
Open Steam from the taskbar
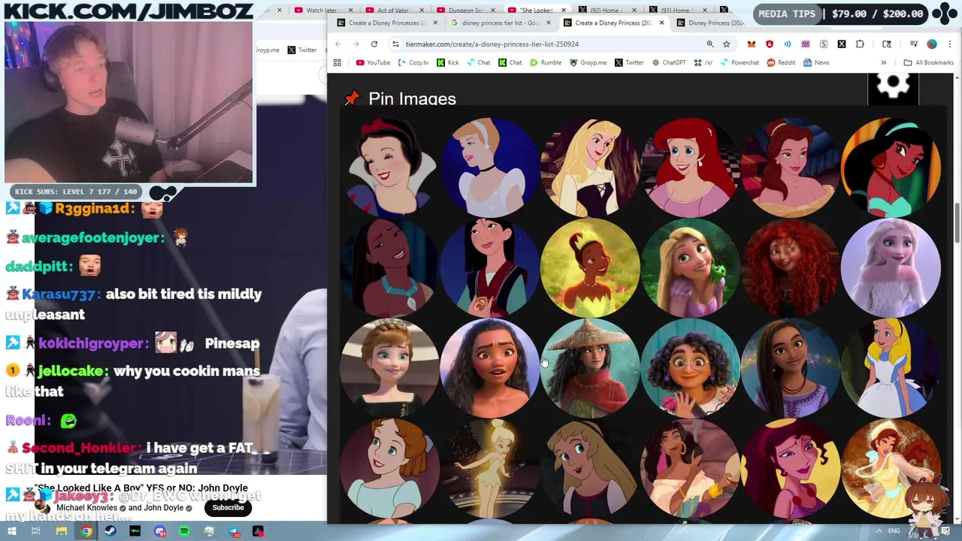(110, 531)
